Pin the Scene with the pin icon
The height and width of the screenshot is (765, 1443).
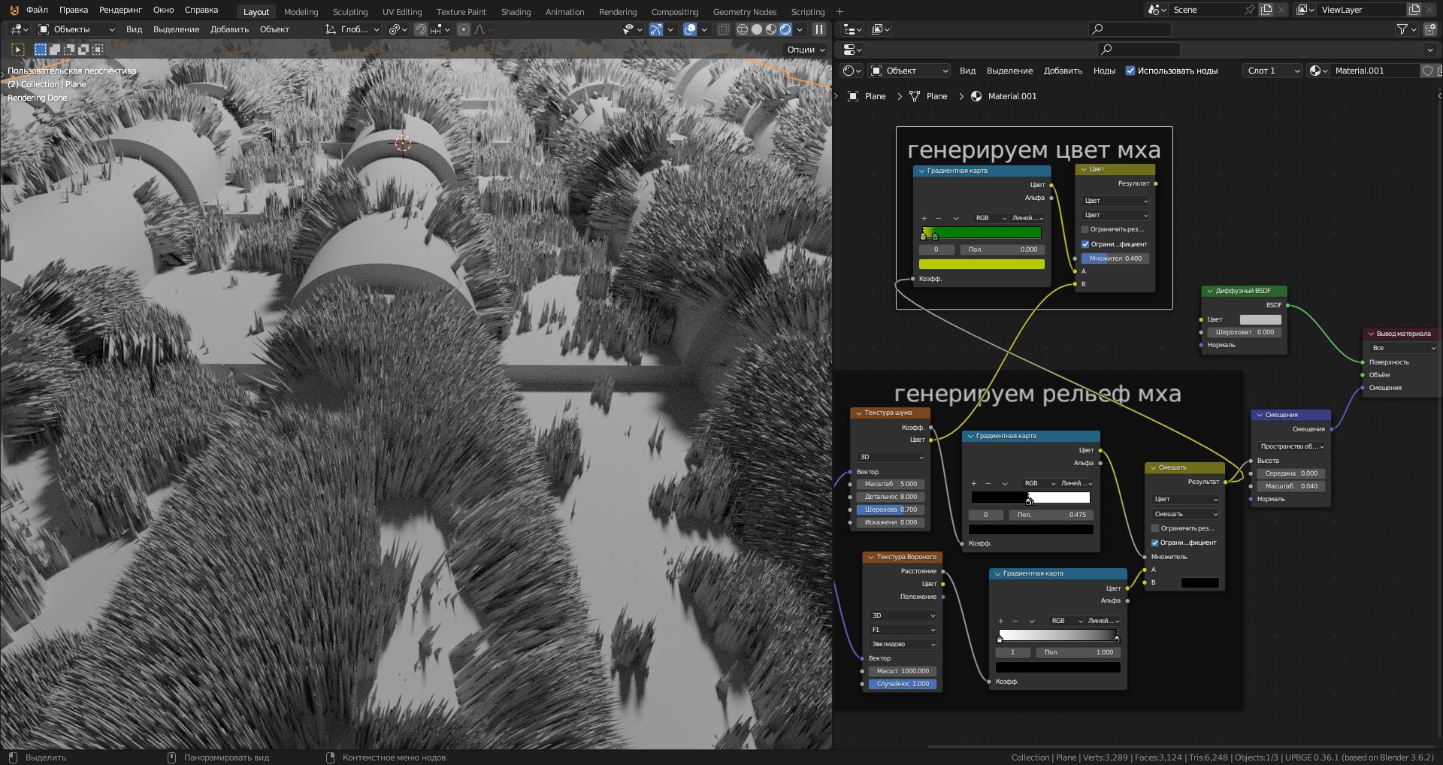point(1249,10)
